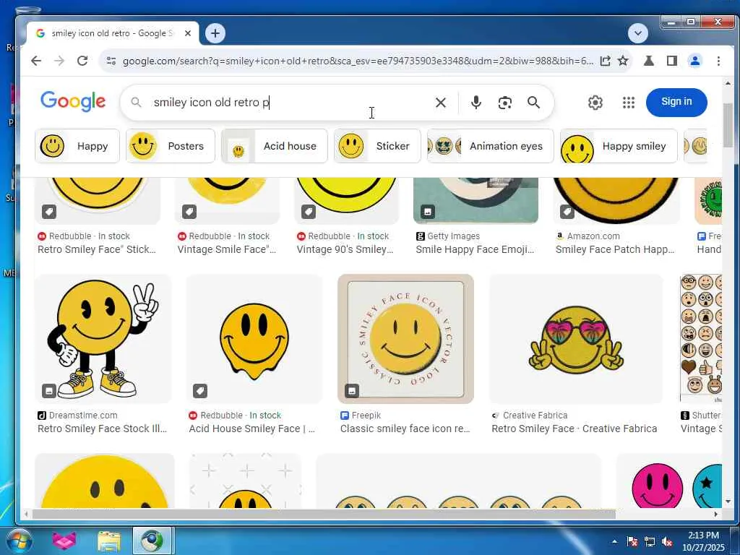Open Chrome Labs flask icon

649,61
